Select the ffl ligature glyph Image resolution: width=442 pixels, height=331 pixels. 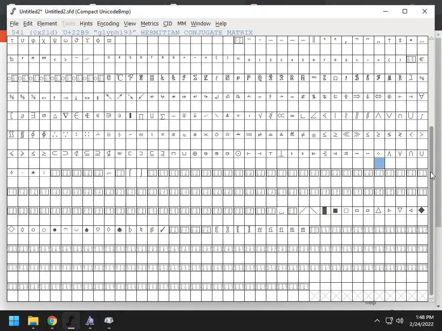coord(303,230)
